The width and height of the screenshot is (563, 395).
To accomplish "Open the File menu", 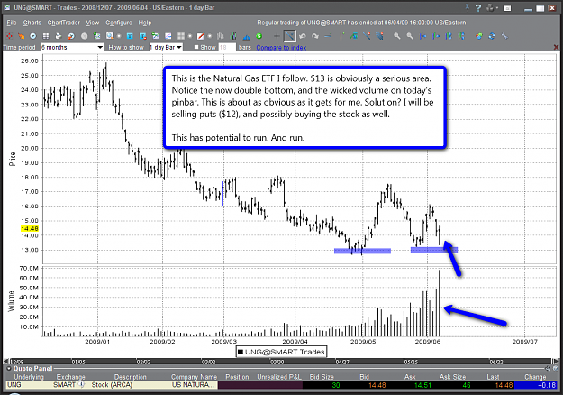I will point(12,23).
